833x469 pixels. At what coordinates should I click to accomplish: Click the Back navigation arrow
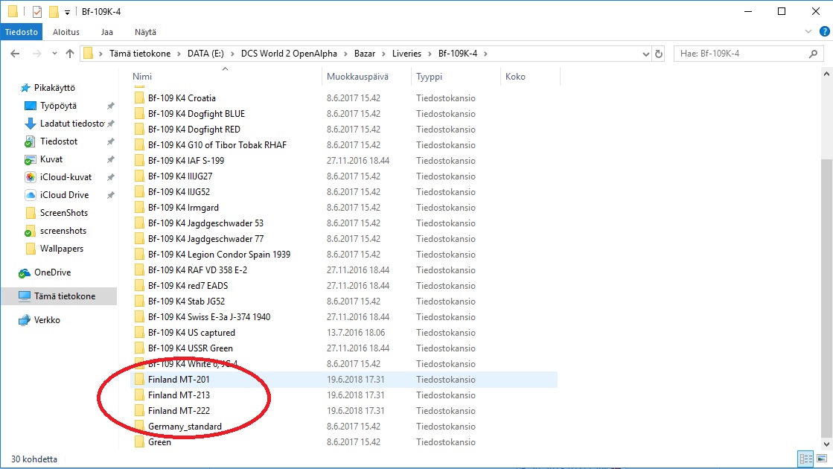(x=15, y=54)
